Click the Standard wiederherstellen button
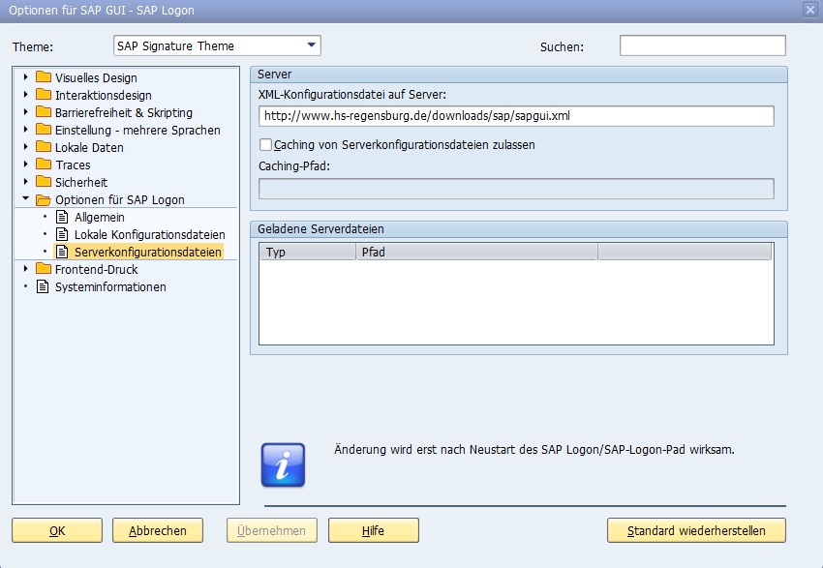823x568 pixels. coord(695,530)
